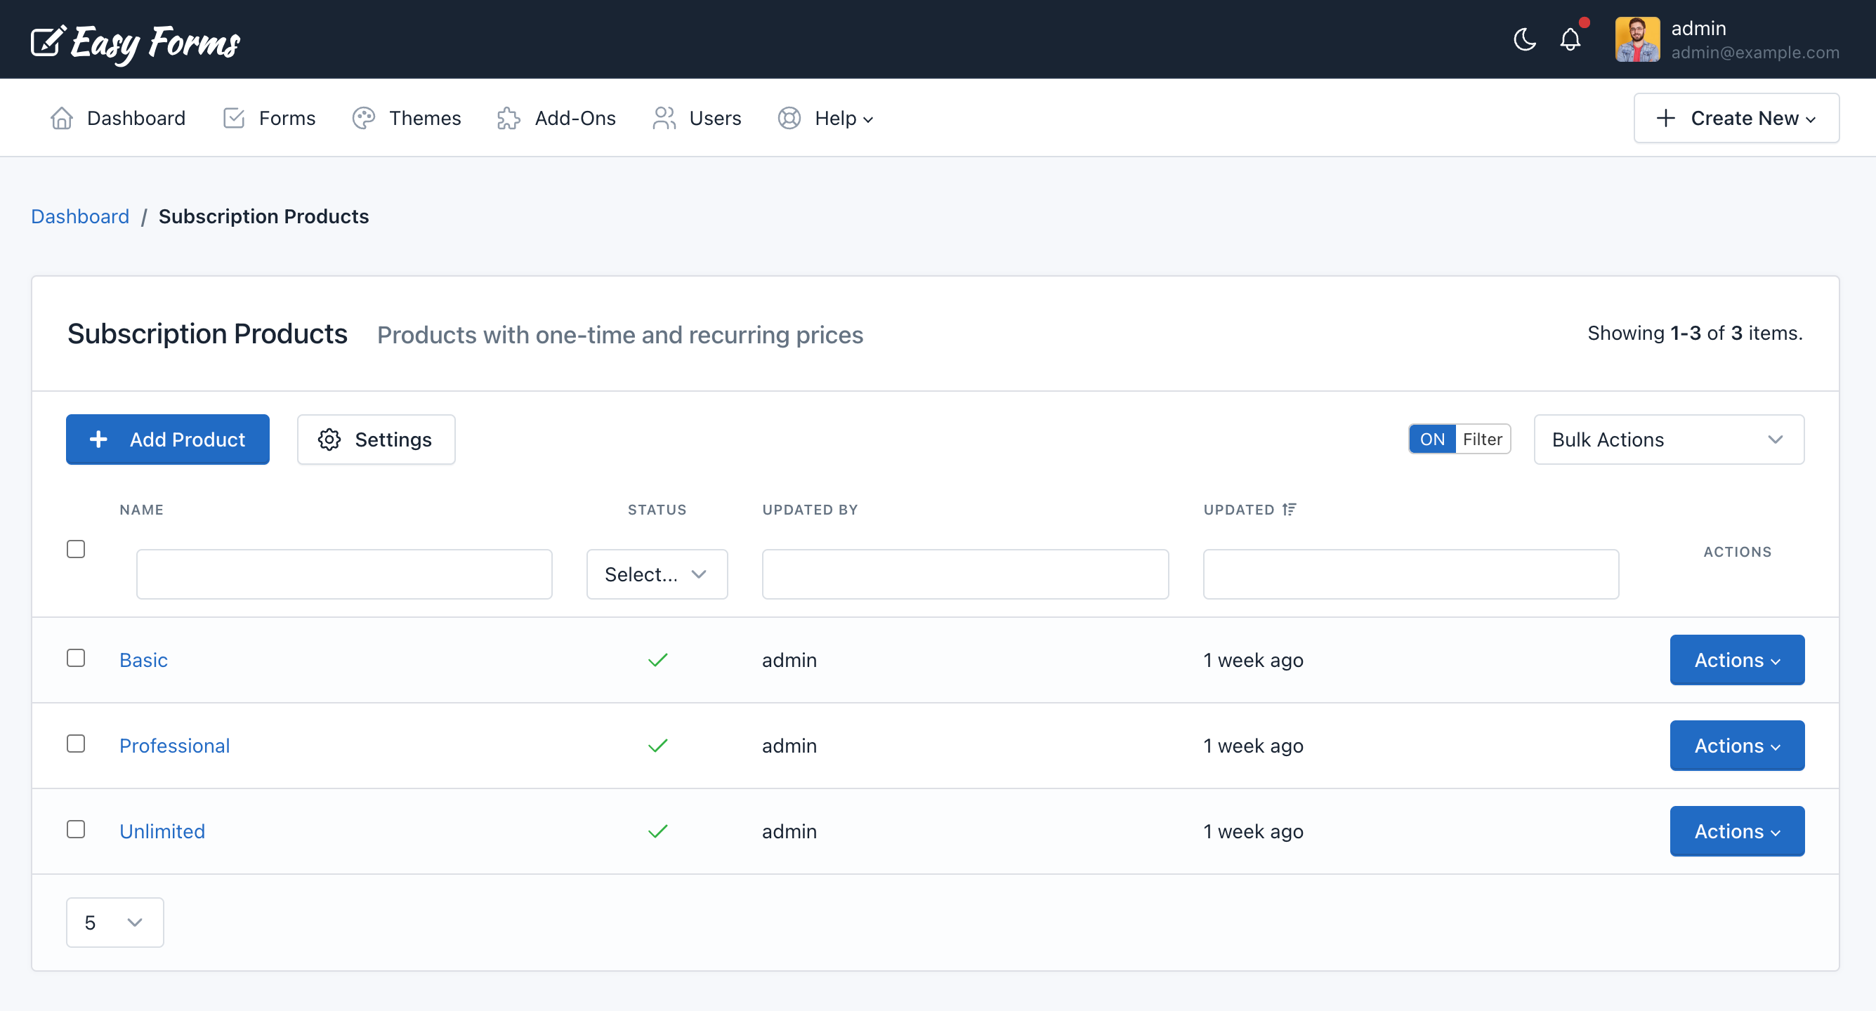Open notifications via the bell icon

(1571, 40)
